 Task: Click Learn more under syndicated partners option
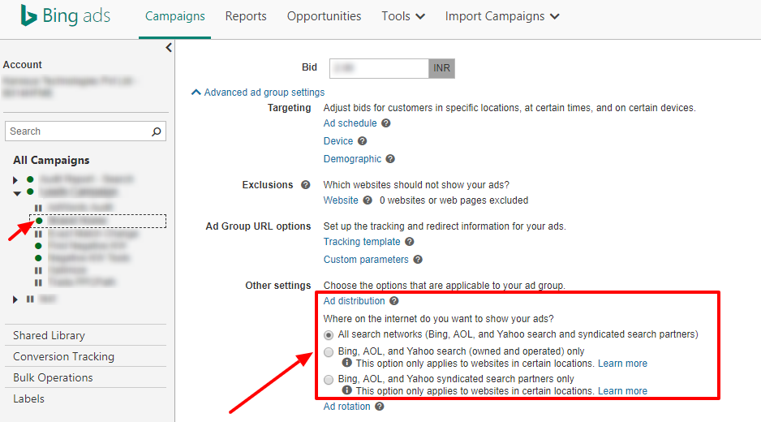[623, 391]
